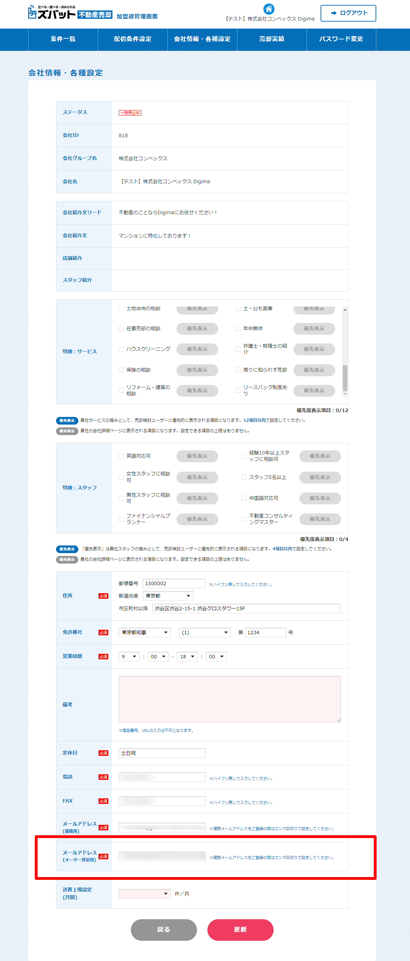Click the ログアウト button
Screen dimensions: 410x961
click(348, 13)
